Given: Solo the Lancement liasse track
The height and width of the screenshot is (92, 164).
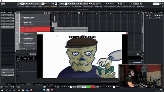Looking at the screenshot, I should [x=23, y=28].
